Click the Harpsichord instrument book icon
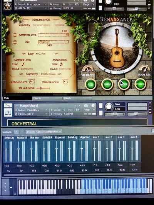 click(8, 112)
